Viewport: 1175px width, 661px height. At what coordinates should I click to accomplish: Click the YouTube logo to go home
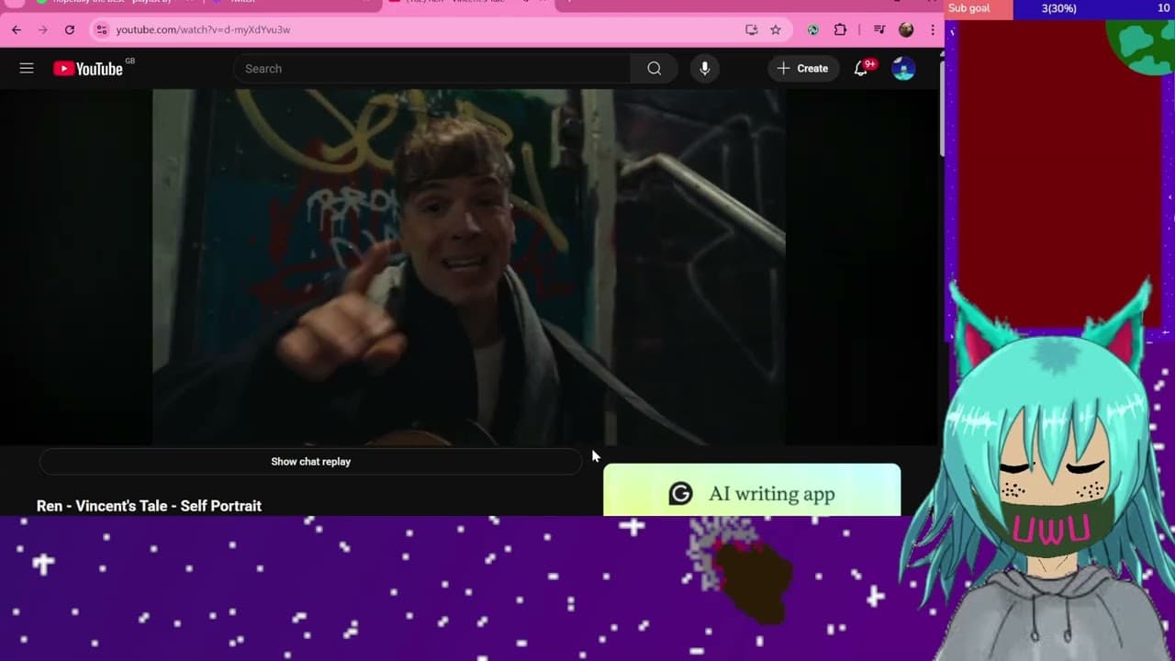(88, 69)
